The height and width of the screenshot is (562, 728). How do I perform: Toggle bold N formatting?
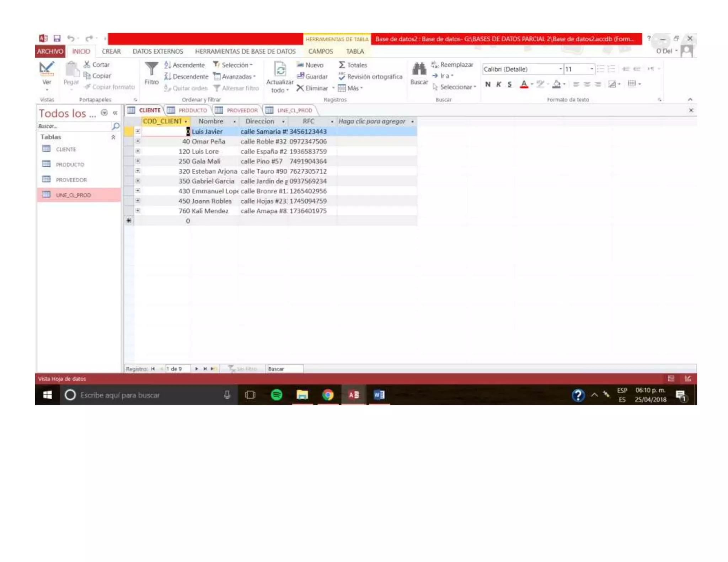488,84
